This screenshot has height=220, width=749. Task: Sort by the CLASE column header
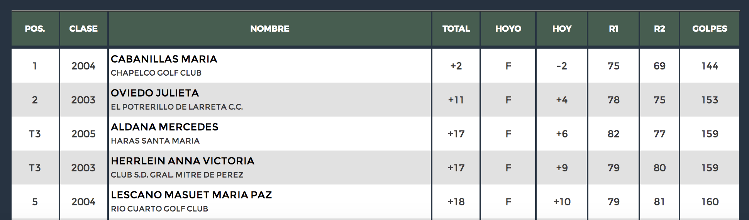pos(83,29)
